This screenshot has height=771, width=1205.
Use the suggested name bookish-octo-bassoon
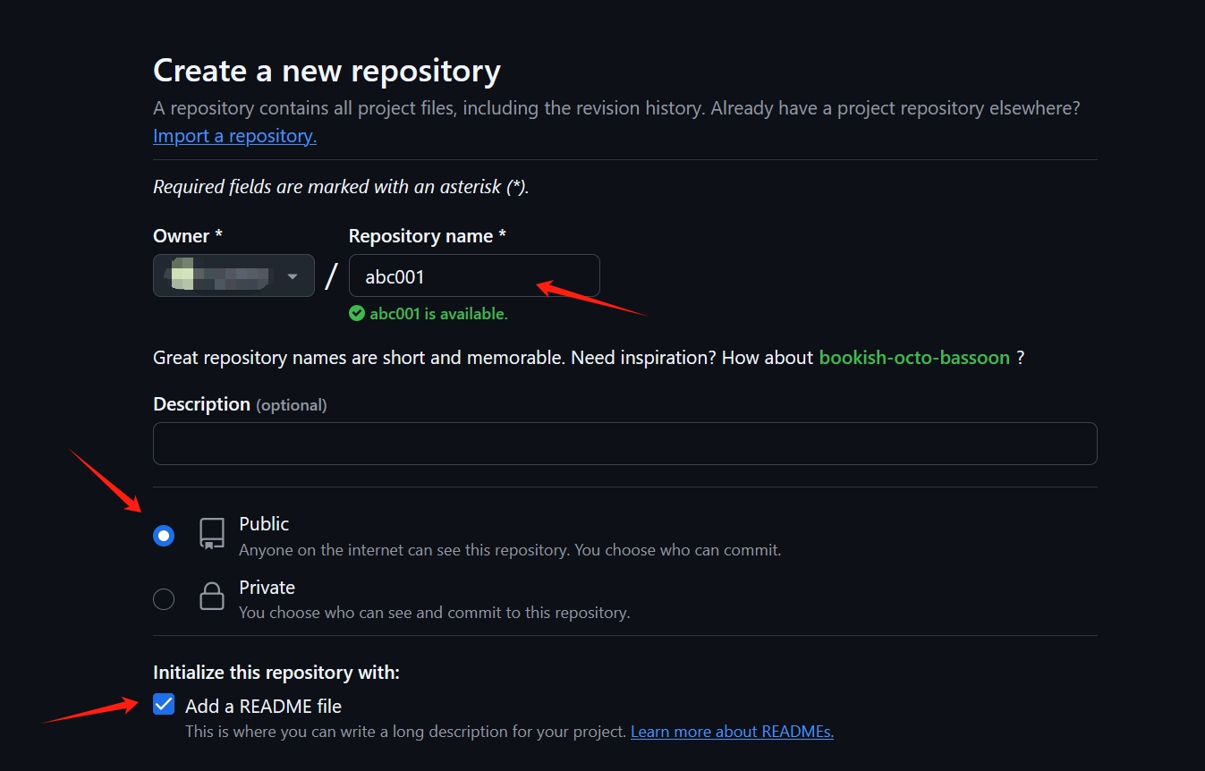[914, 358]
